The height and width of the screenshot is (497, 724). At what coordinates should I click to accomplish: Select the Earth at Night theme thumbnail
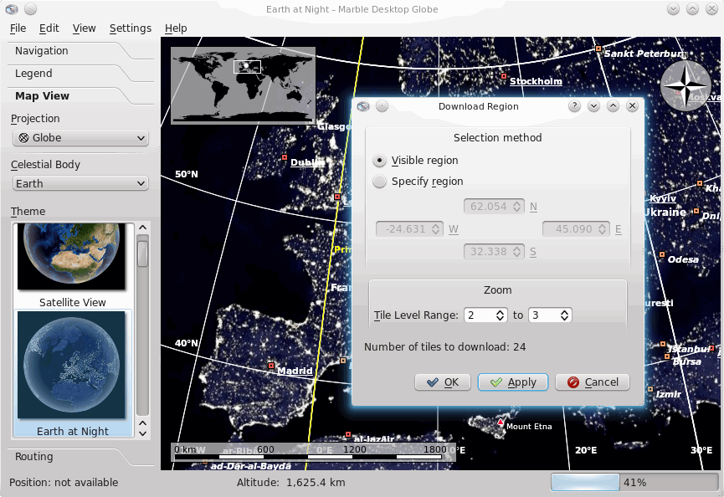point(71,365)
